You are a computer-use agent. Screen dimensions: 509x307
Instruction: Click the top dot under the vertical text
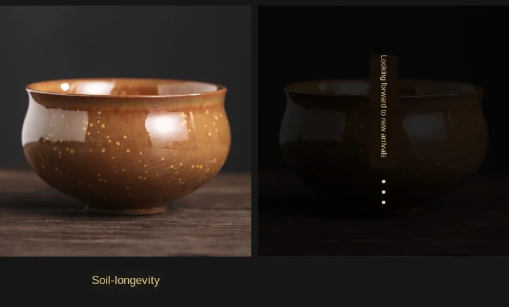click(383, 182)
